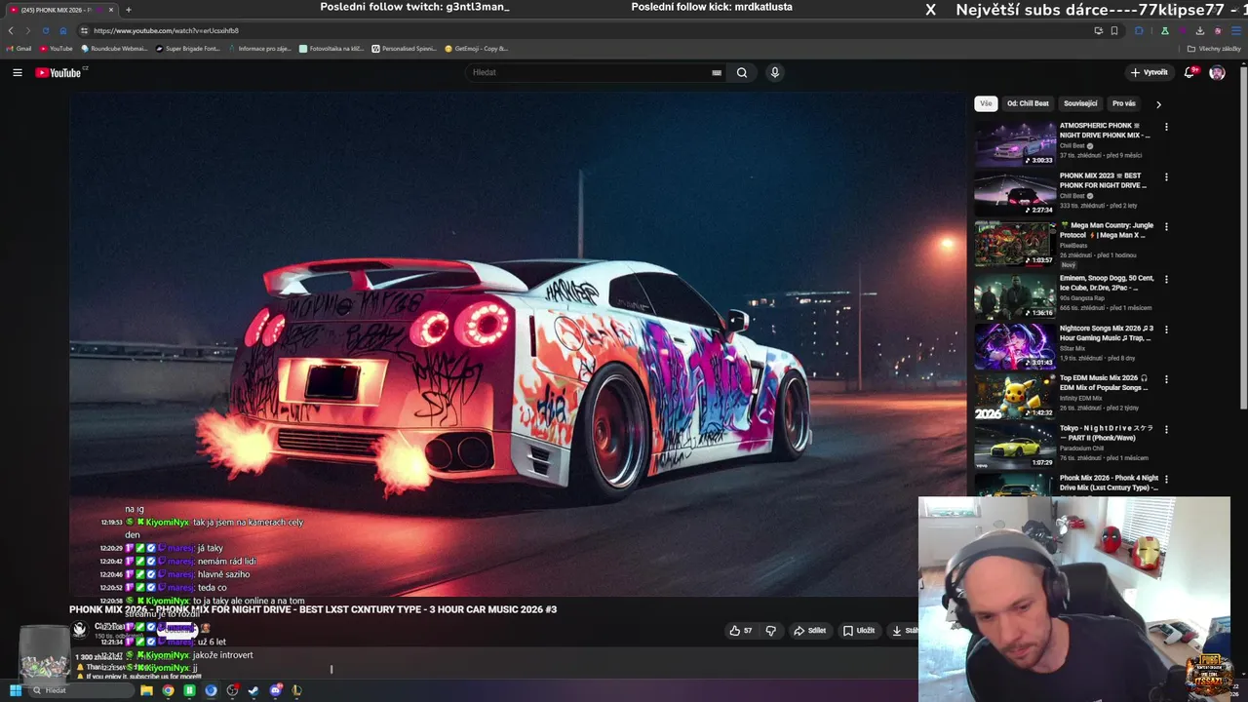Open the Roundcube Webmail bookmark
1248x702 pixels.
[x=115, y=48]
